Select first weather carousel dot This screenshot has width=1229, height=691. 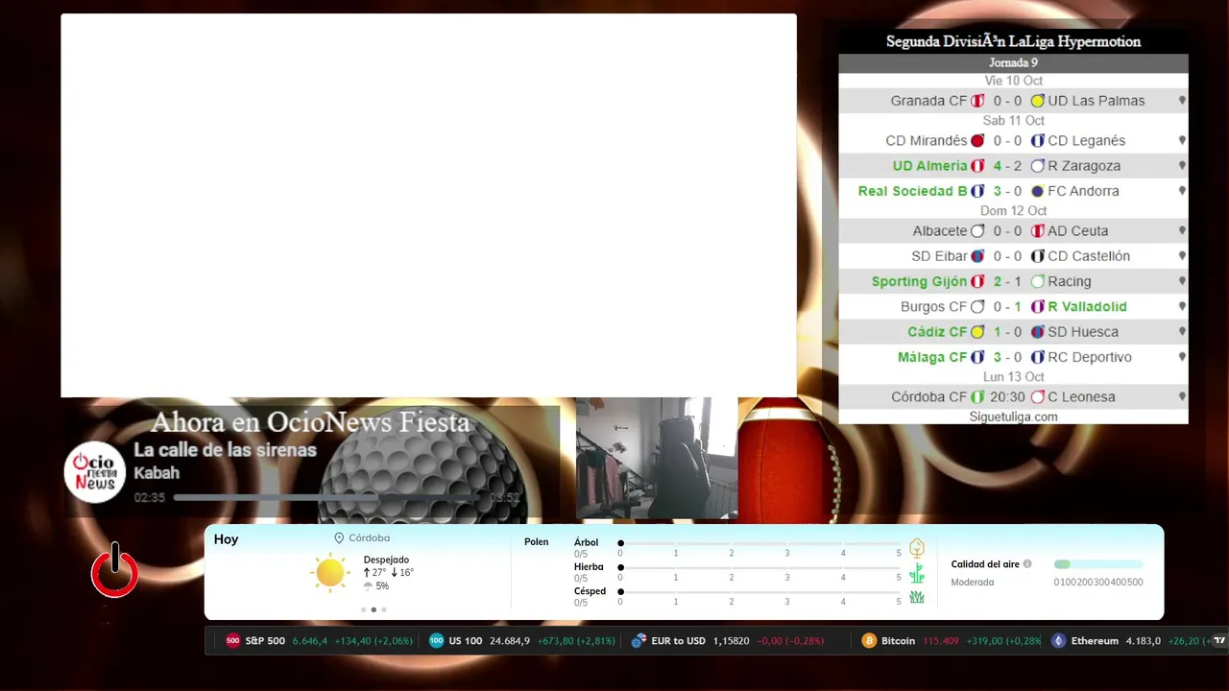(x=363, y=609)
